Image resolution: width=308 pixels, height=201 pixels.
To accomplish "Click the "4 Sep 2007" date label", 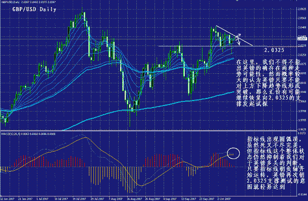I will [x=170, y=199].
